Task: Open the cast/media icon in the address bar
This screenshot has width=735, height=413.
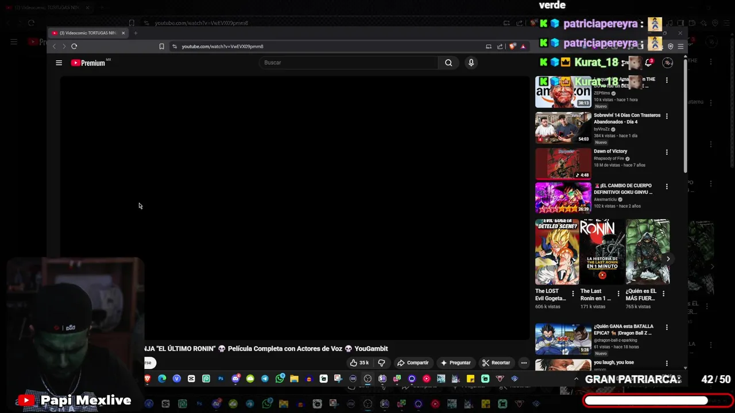Action: point(489,46)
